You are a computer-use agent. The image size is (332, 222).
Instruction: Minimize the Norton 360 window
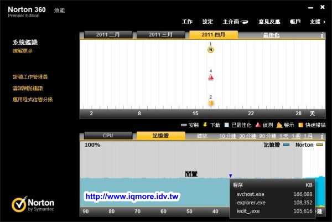(310, 8)
